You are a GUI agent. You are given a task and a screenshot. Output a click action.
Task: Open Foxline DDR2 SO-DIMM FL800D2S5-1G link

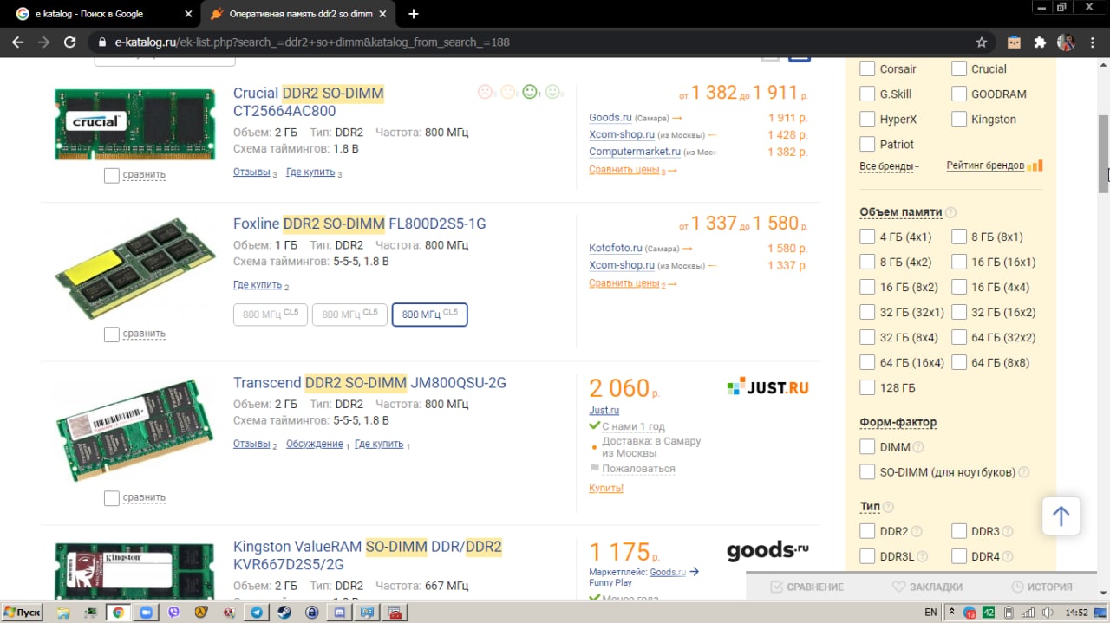coord(360,224)
